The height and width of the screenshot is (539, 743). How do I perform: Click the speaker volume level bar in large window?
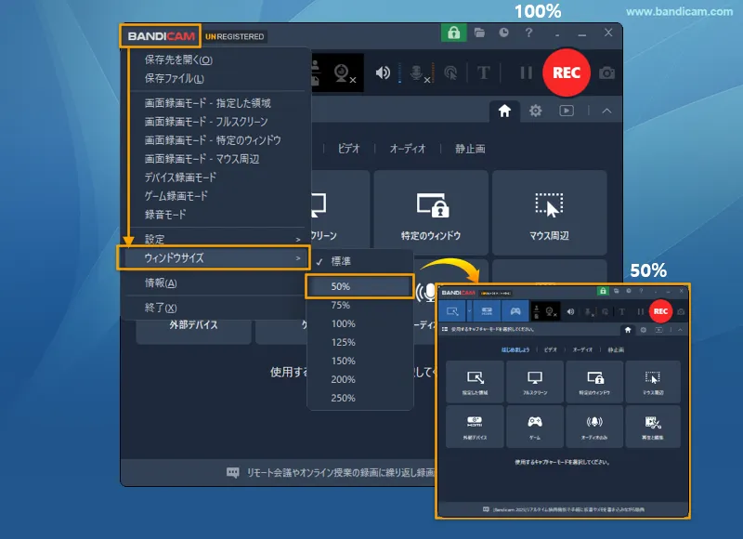399,73
